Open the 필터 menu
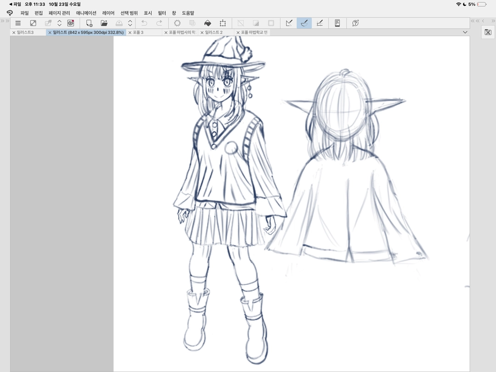Image resolution: width=496 pixels, height=372 pixels. click(x=162, y=13)
